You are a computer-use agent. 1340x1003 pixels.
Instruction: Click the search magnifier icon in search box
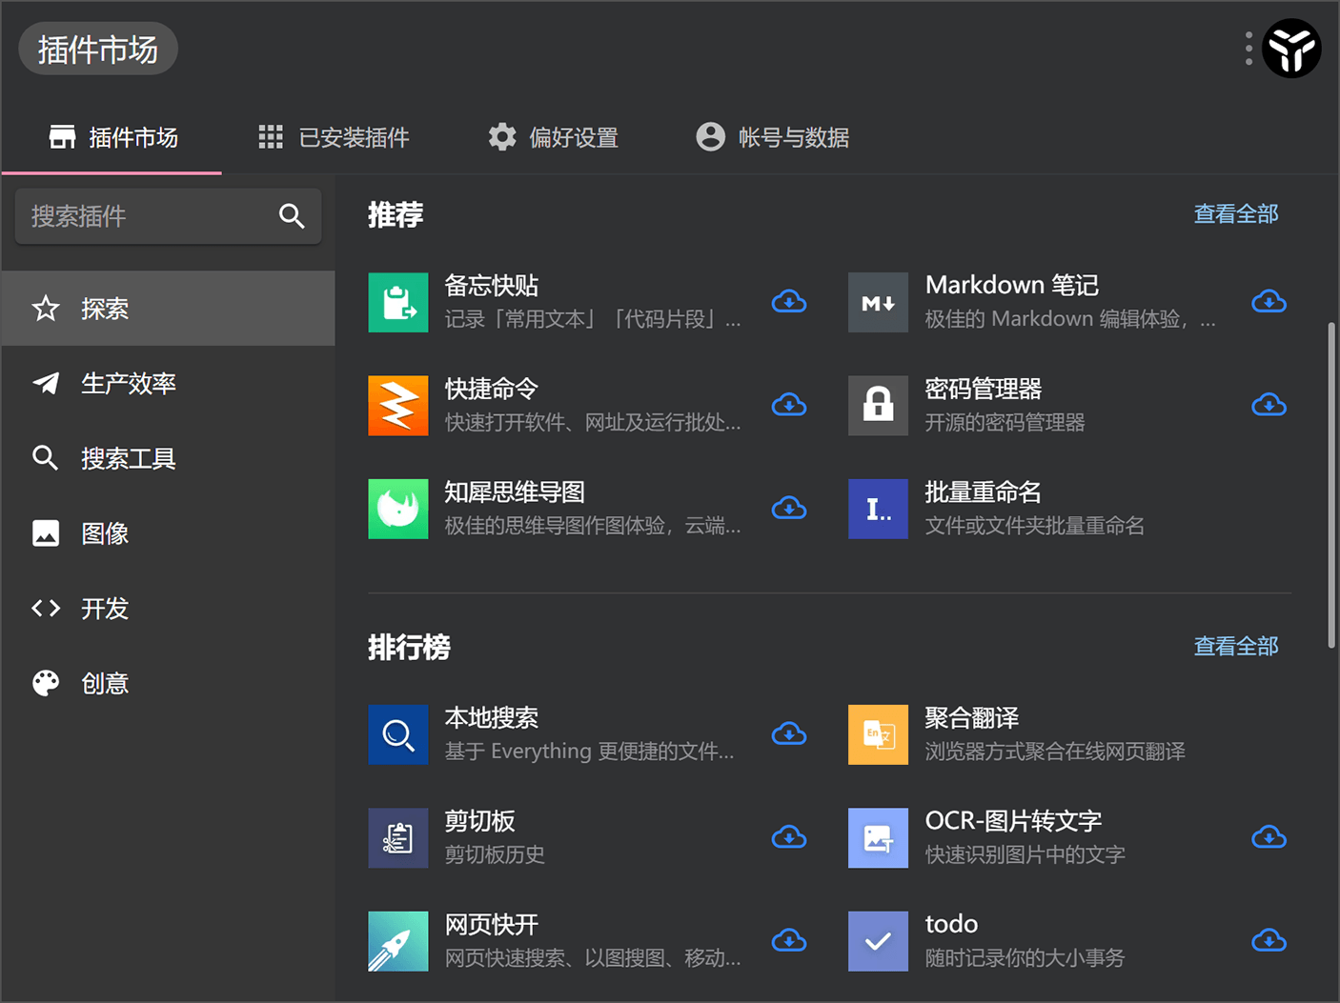click(292, 216)
